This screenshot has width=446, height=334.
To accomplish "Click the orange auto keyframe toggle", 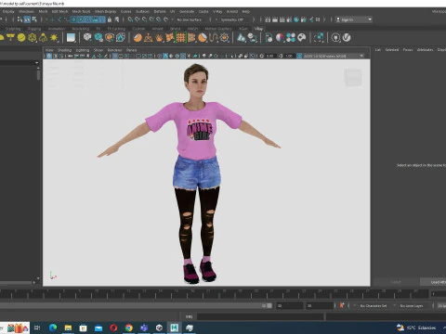I will (342, 305).
